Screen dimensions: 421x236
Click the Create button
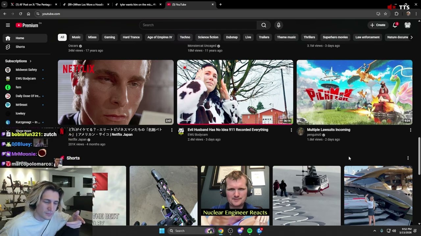378,25
